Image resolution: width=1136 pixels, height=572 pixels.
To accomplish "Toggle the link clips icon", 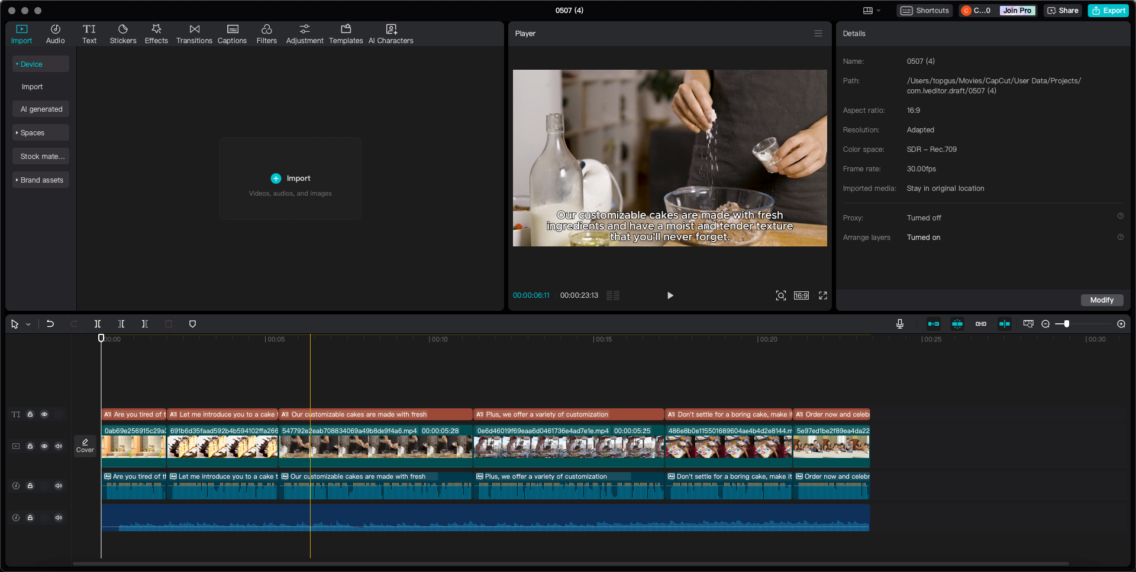I will (x=980, y=324).
